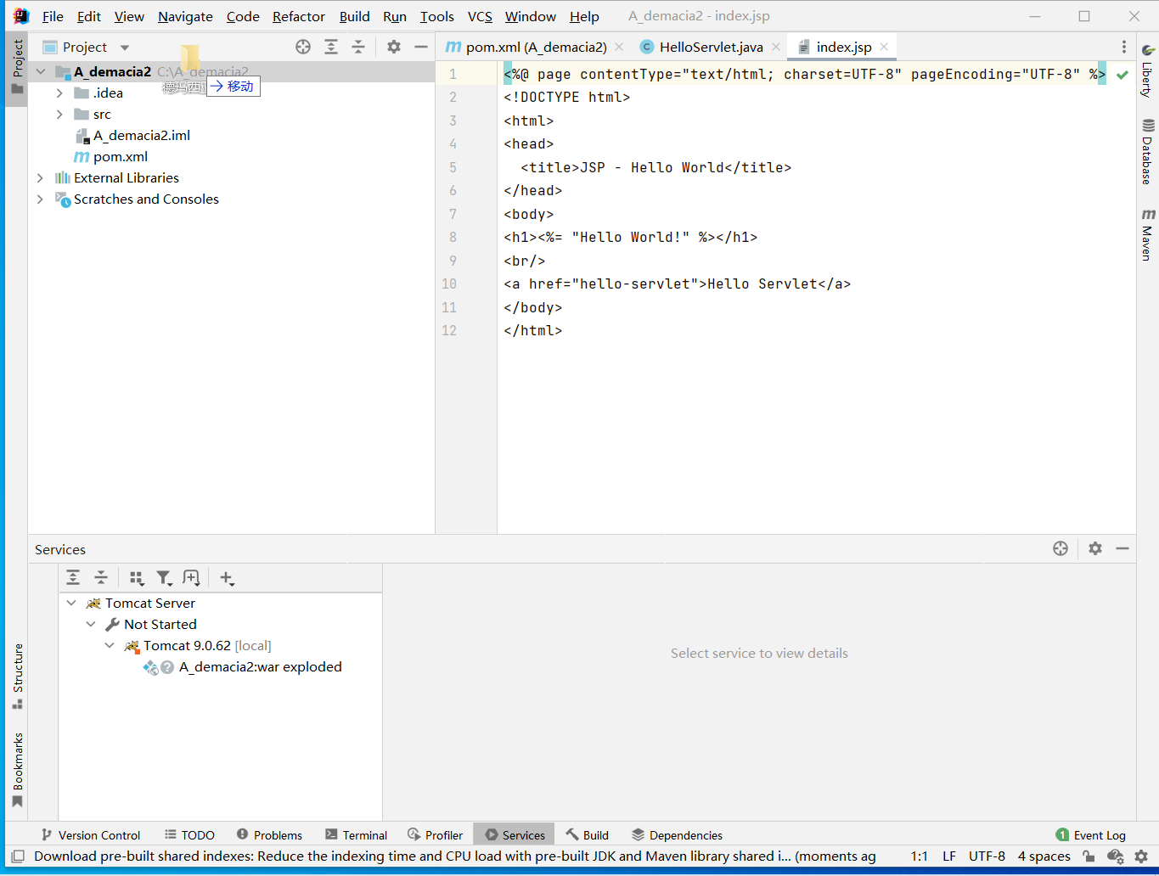
Task: Select opened file locate icon in Project panel
Action: click(303, 47)
